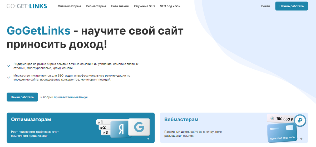Click the Google G tile icon
Viewport: 316px width, 147px height.
[139, 128]
